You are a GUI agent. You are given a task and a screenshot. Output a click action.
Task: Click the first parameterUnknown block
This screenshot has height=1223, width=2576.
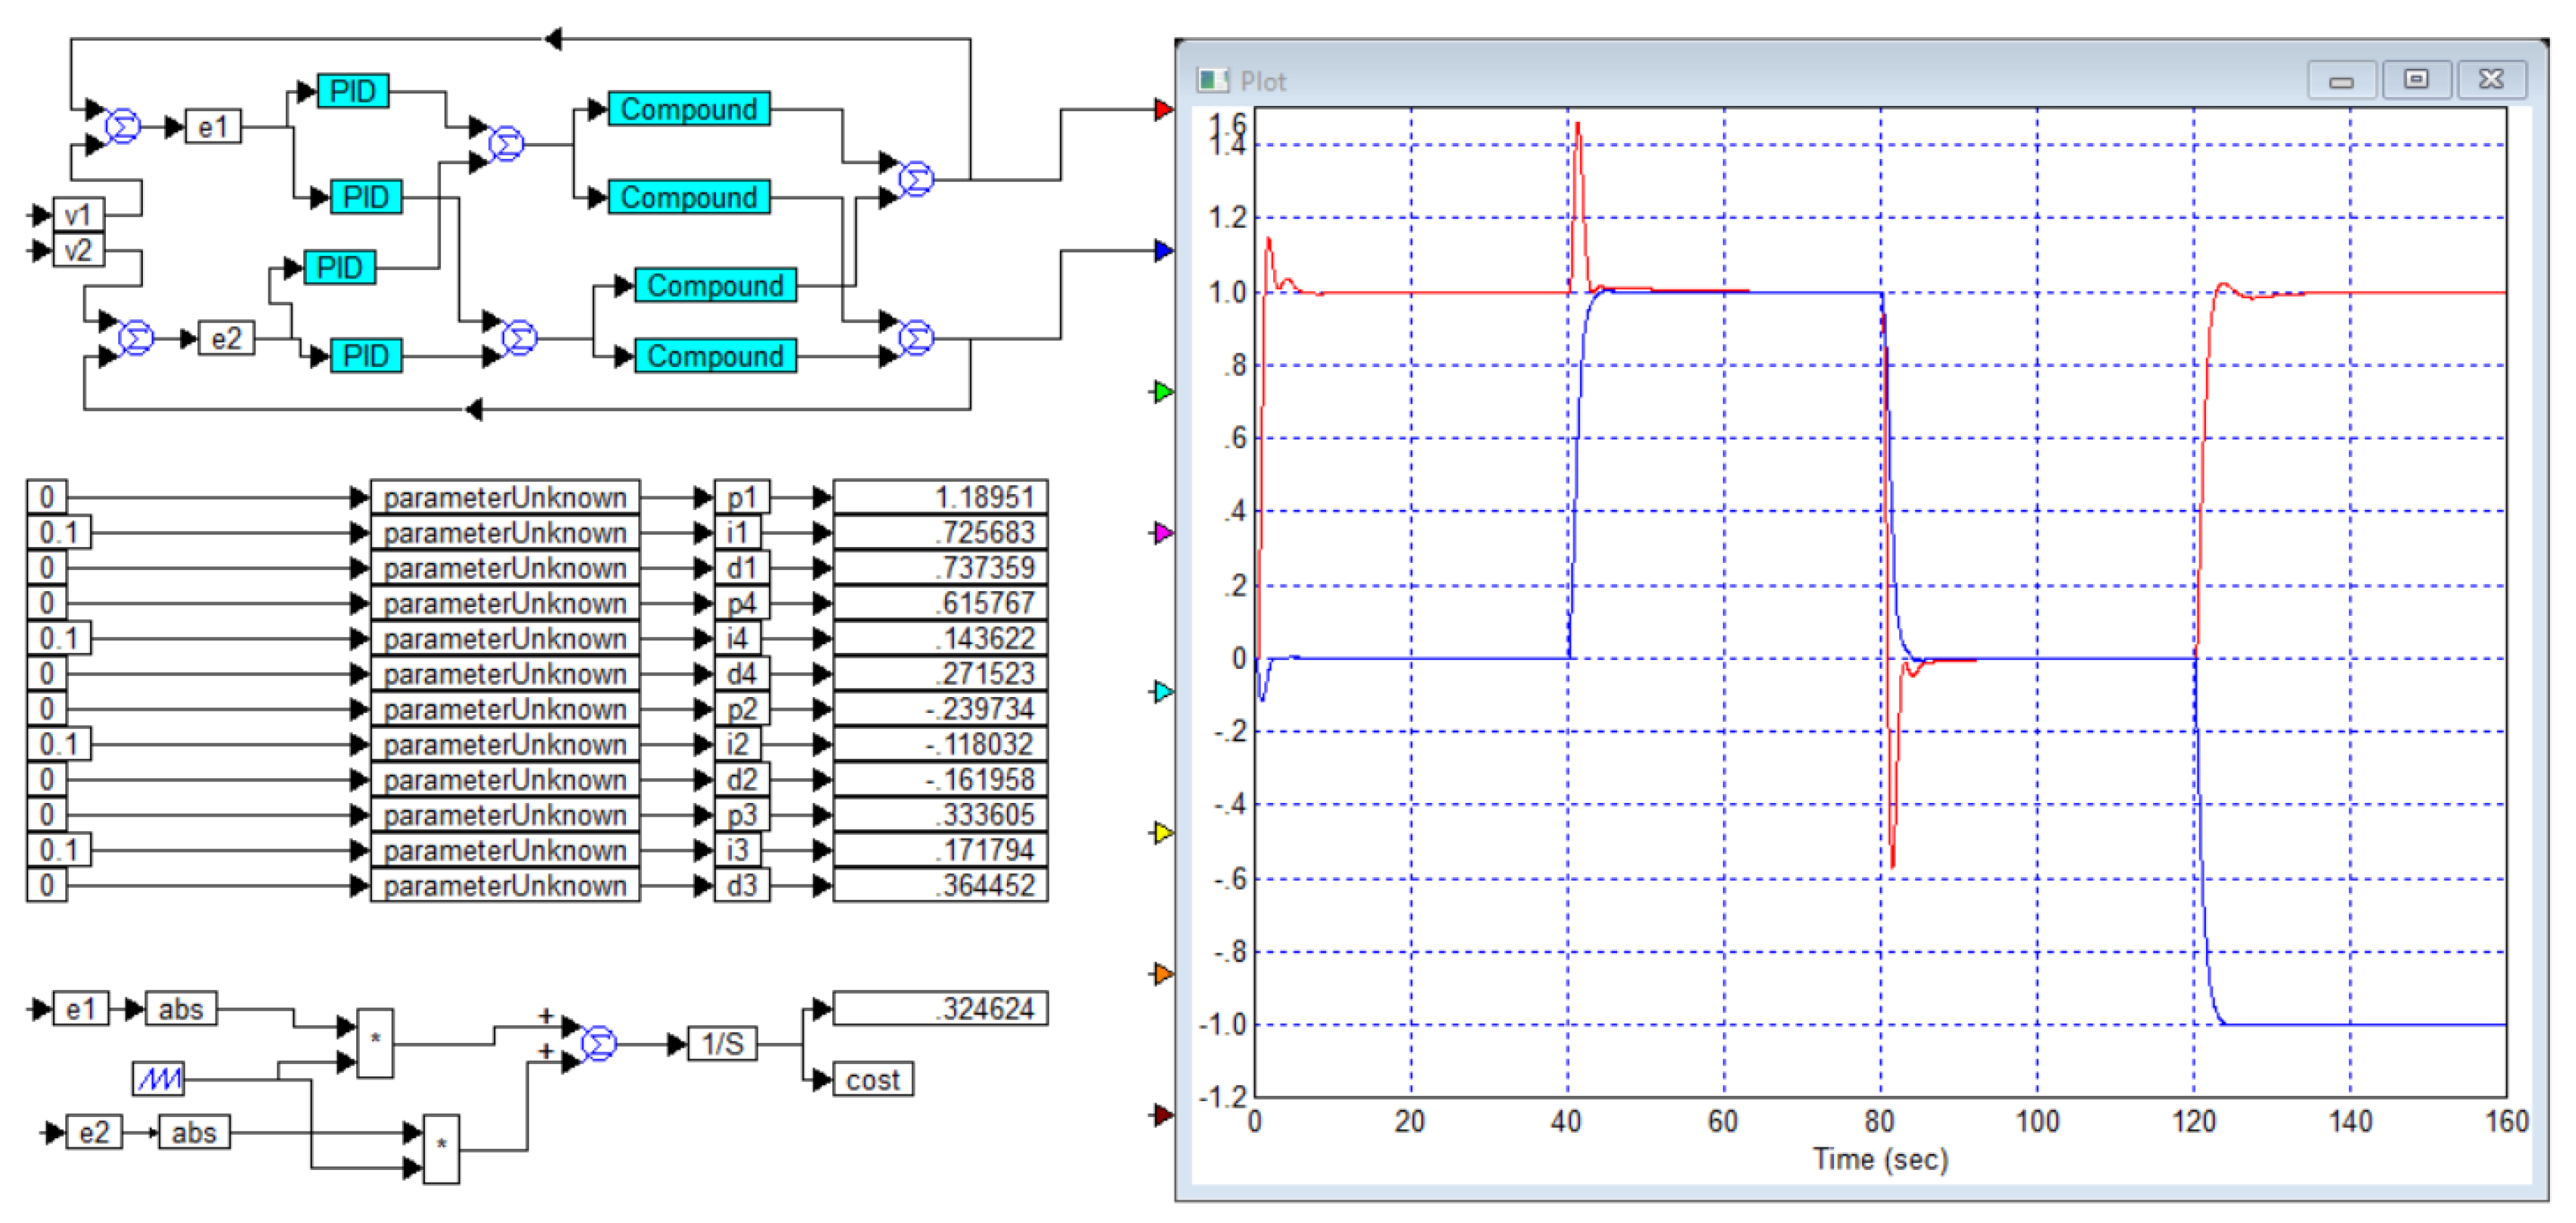(x=505, y=497)
